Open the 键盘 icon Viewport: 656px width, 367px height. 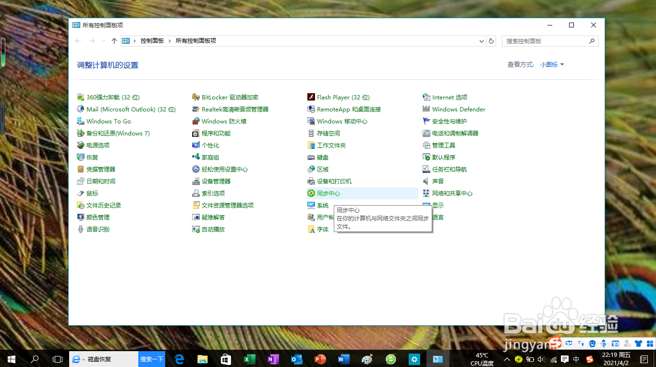click(311, 157)
